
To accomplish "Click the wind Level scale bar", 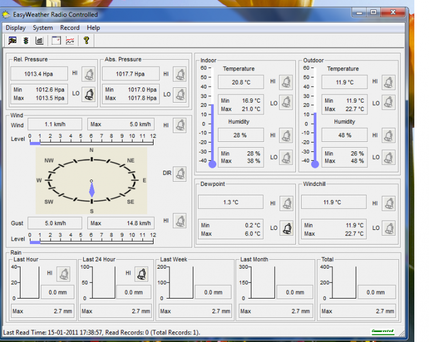I will tap(91, 140).
